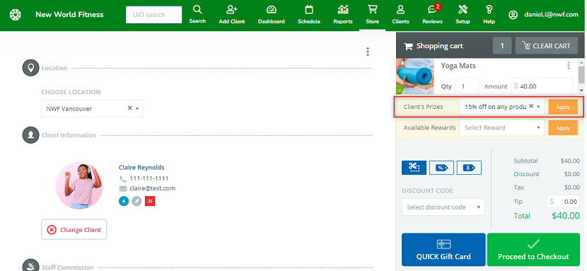Click the Location pin section icon
Screen dimensions: 587x271
(30, 68)
